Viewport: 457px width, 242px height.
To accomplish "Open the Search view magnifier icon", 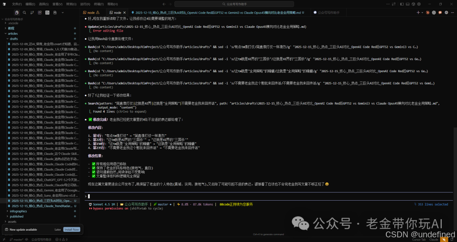I will [25, 13].
